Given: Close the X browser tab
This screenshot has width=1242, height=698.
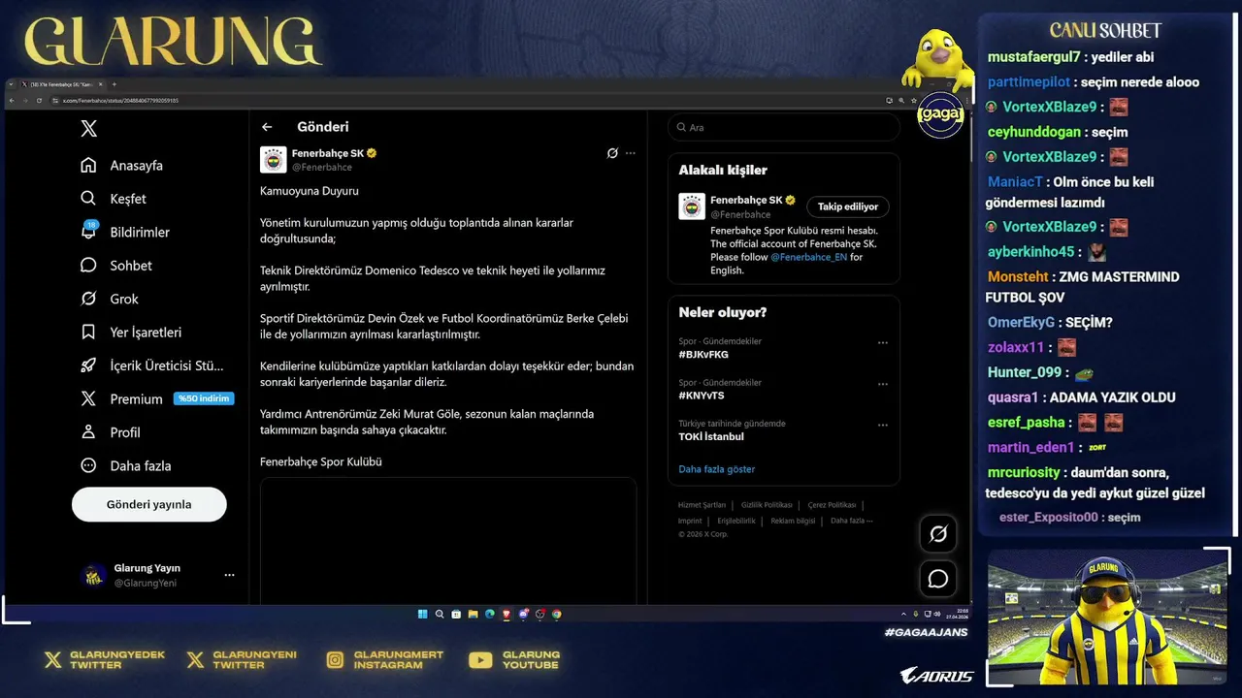Looking at the screenshot, I should pos(101,84).
